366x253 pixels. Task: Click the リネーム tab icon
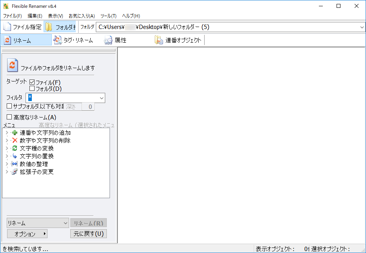click(7, 40)
